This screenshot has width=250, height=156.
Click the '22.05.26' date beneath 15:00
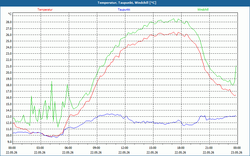click(152, 152)
